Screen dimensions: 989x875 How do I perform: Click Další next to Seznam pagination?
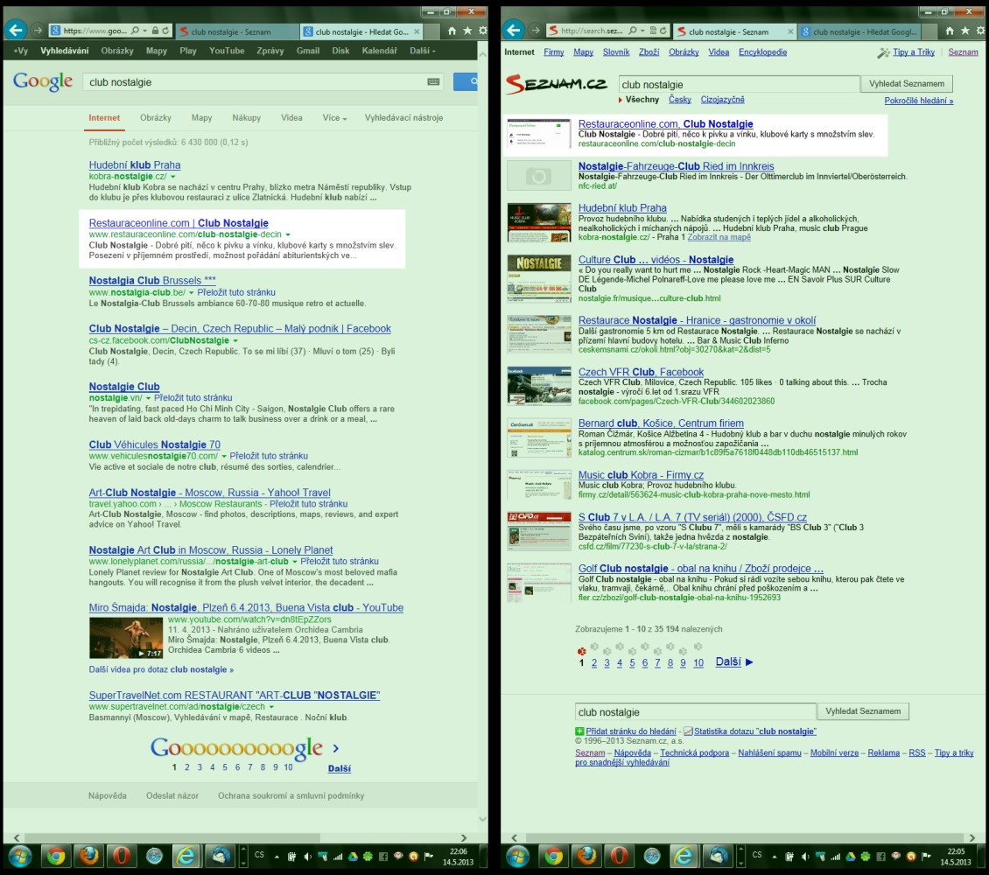734,661
